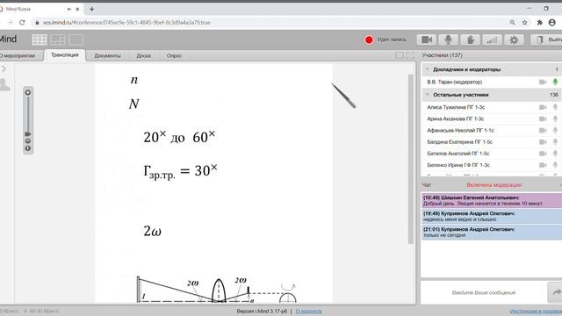
Task: Click microphone icon for Арина Аксенова
Action: click(x=555, y=118)
